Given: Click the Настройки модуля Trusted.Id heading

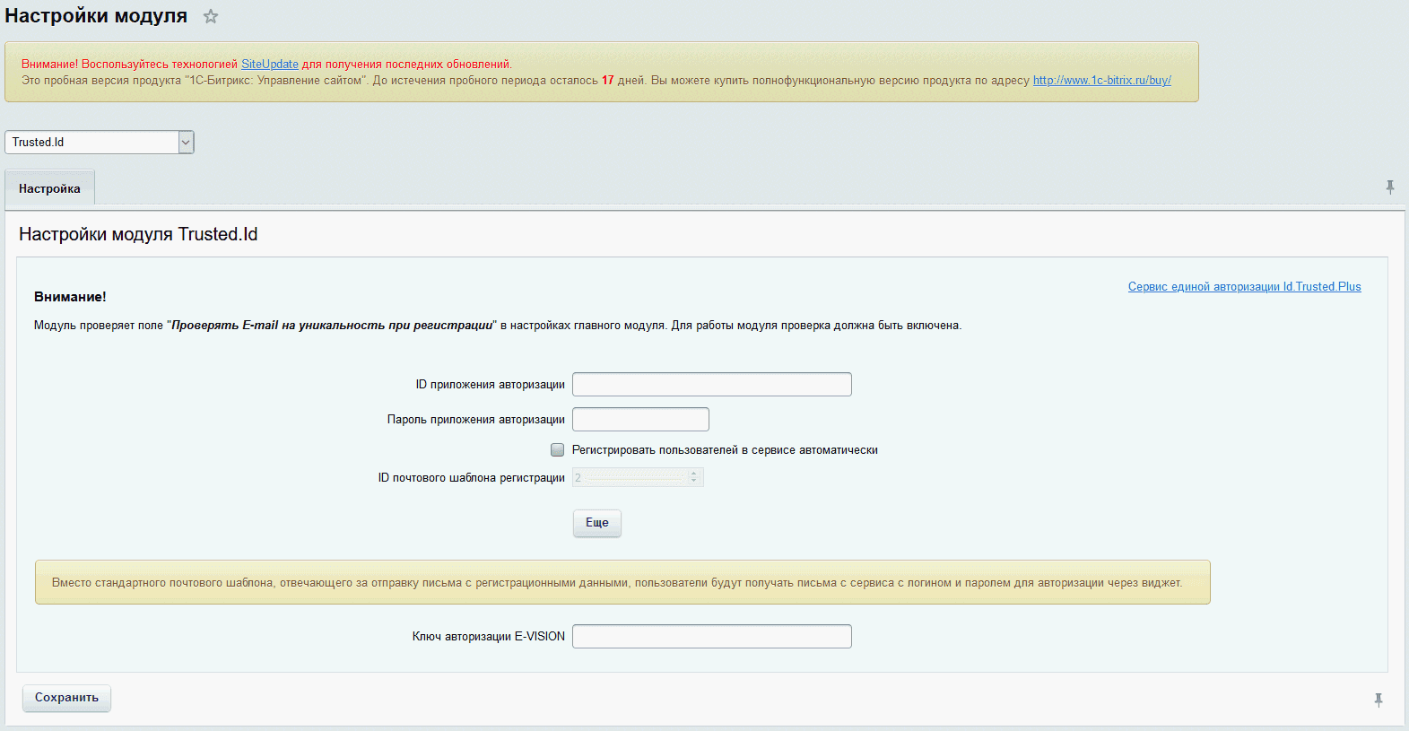Looking at the screenshot, I should coord(138,234).
